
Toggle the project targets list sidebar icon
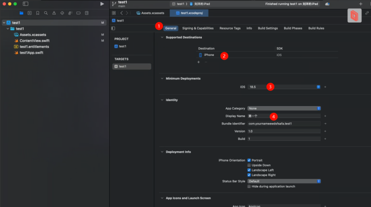coord(113,28)
